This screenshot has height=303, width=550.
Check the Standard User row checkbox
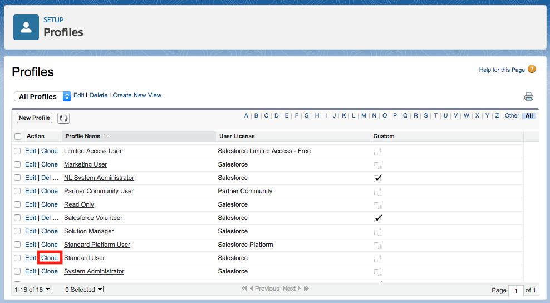(17, 258)
